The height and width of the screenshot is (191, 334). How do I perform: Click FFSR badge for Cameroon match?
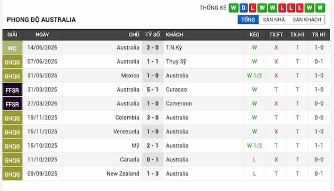12,104
